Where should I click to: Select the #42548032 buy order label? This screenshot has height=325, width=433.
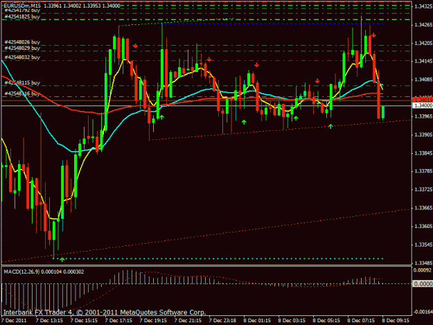point(22,58)
